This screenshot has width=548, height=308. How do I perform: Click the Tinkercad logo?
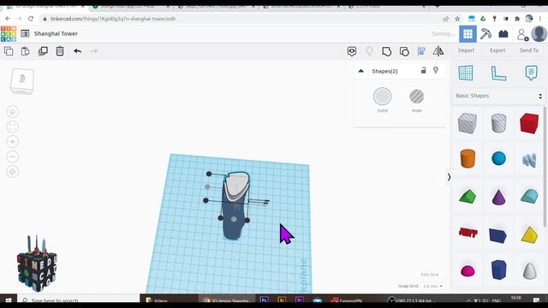pyautogui.click(x=9, y=34)
